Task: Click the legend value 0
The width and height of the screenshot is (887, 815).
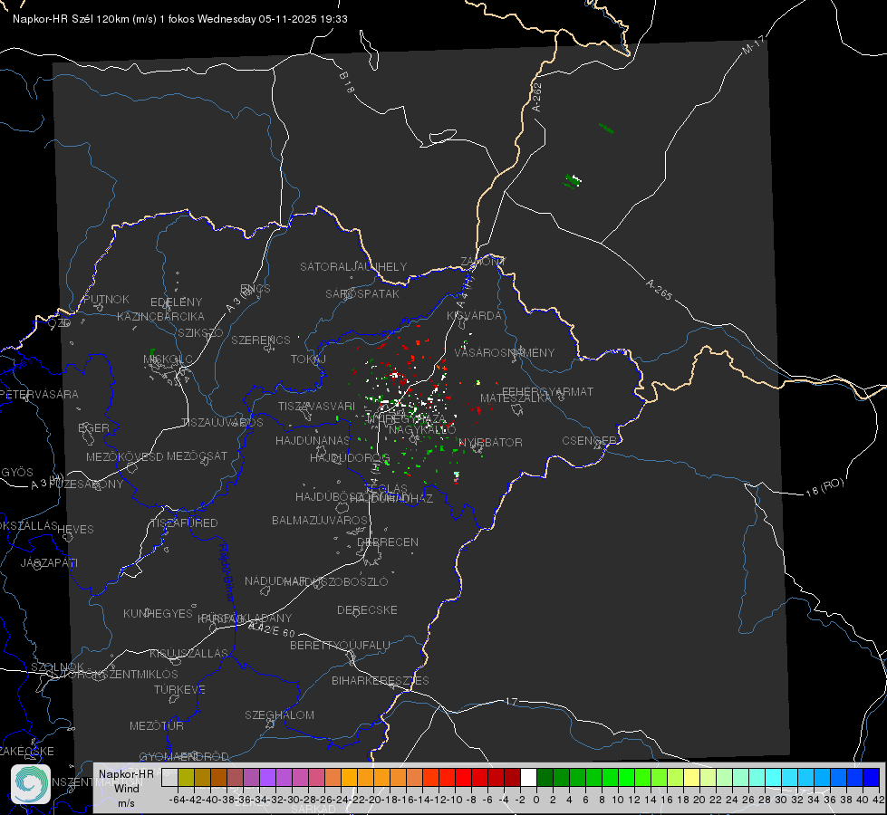Action: [x=536, y=800]
